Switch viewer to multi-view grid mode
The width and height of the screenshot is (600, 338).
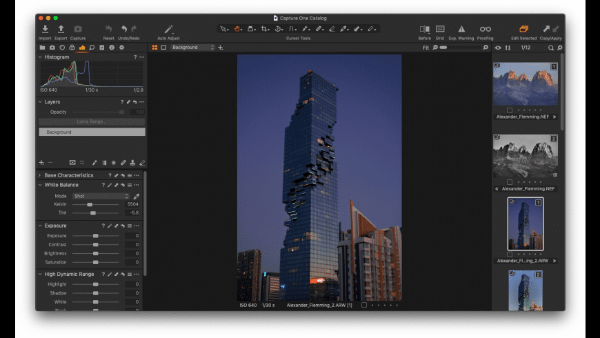[154, 48]
